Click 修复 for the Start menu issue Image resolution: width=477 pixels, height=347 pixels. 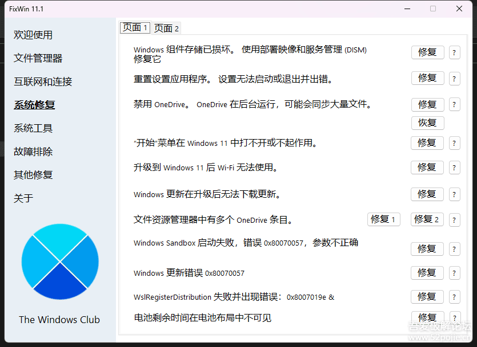427,143
